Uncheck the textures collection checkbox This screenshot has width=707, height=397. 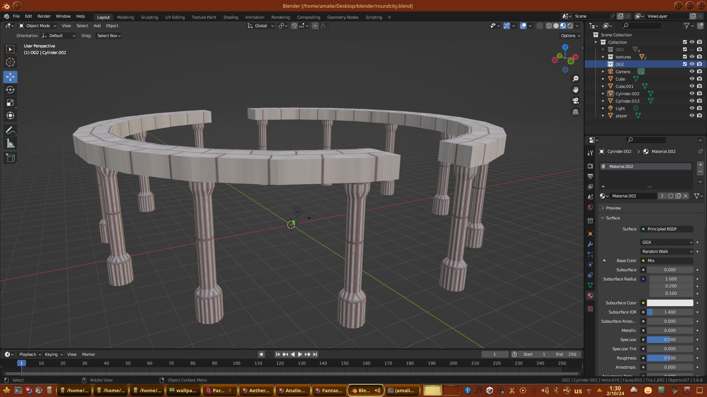(x=685, y=57)
